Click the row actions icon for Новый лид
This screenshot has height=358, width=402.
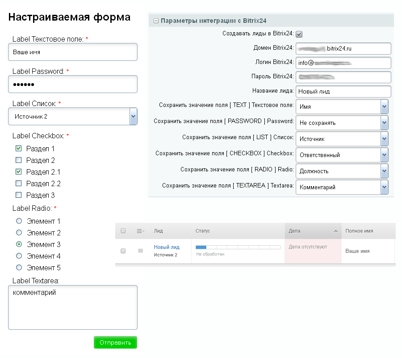tap(140, 251)
